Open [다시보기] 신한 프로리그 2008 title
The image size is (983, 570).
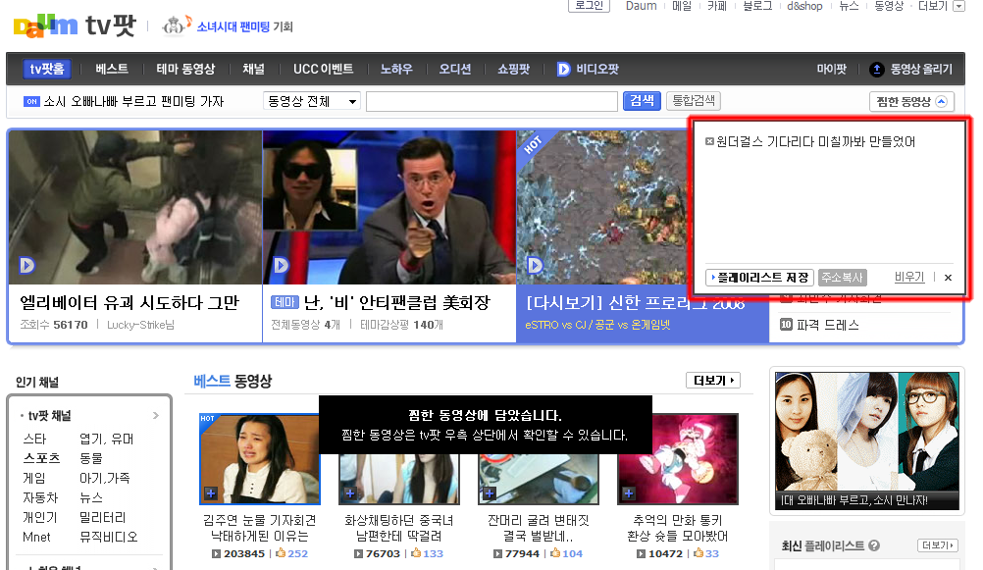pyautogui.click(x=635, y=303)
